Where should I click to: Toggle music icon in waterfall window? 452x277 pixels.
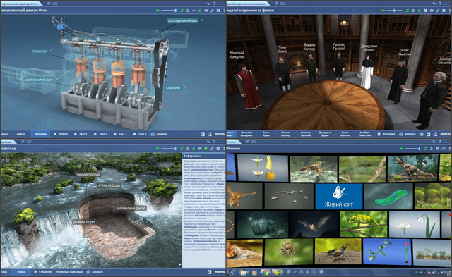point(182,149)
